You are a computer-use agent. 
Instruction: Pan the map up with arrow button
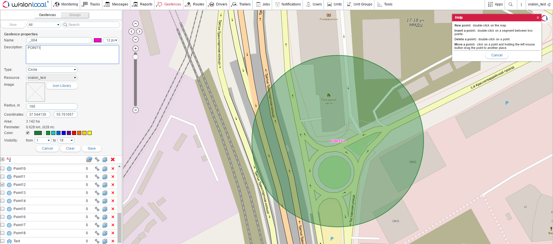tap(135, 24)
